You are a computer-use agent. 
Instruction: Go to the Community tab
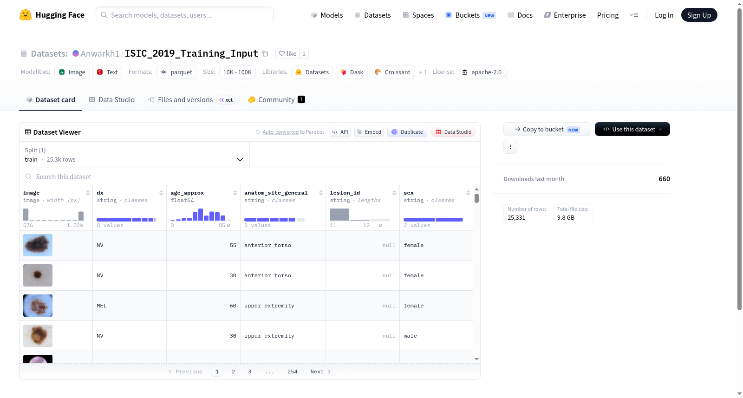[276, 100]
